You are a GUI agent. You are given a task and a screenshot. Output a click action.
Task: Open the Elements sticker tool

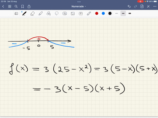65,13
